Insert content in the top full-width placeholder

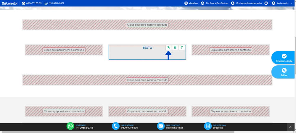pyautogui.click(x=147, y=25)
